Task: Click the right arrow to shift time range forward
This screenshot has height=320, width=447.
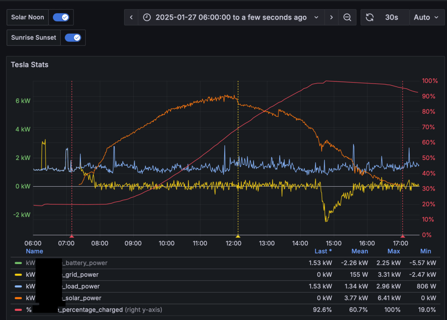Action: coord(331,17)
